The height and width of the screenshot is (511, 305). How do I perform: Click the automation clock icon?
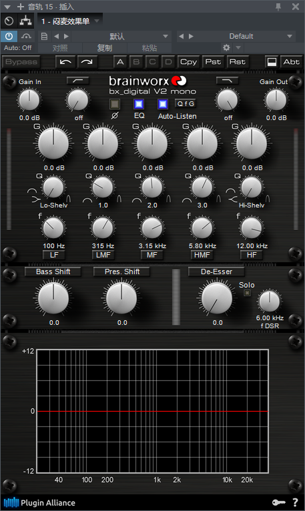9,21
